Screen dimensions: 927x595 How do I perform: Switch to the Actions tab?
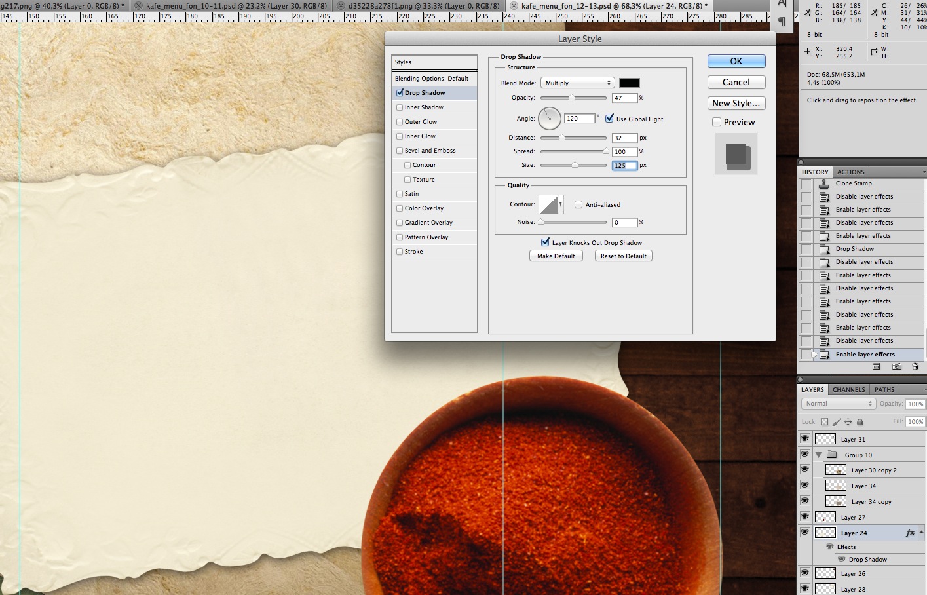(x=850, y=172)
